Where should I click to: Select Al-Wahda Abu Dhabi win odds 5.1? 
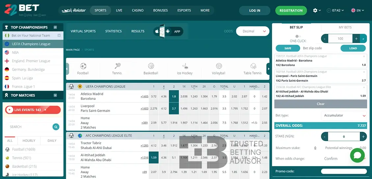pos(174,157)
